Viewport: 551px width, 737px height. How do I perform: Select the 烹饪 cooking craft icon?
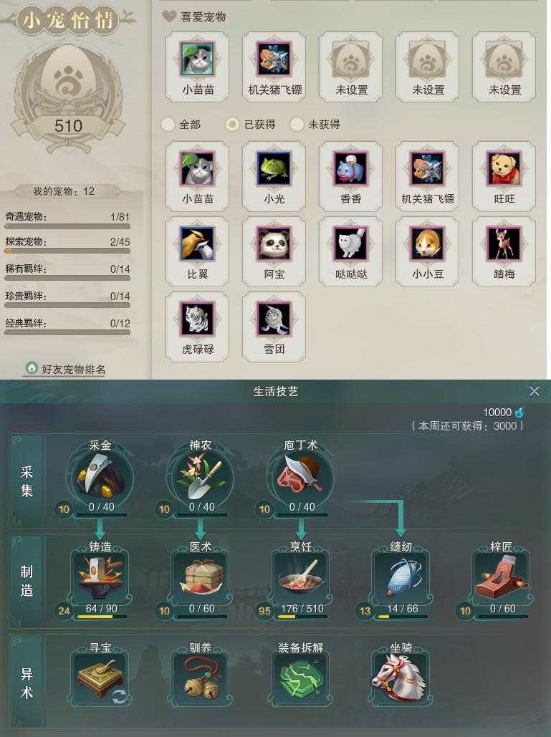pos(301,577)
